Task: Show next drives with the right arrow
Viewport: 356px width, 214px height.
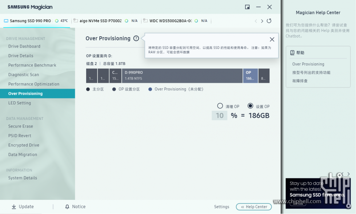Action: [262, 21]
